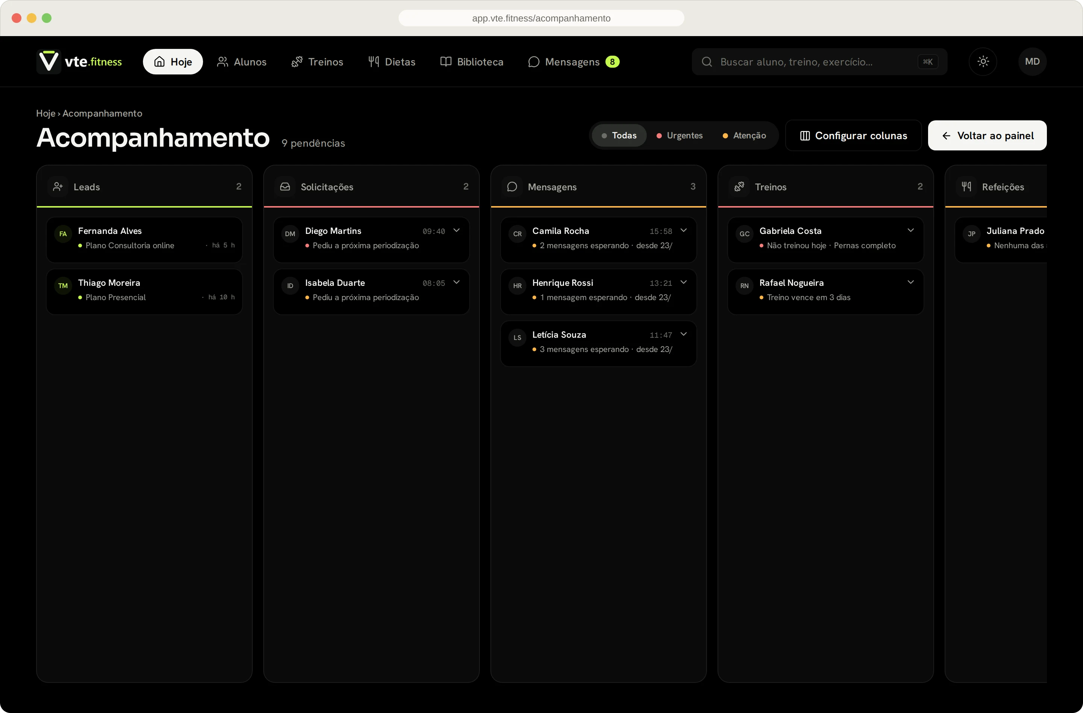Open the Treinos nav tab
1083x713 pixels.
[317, 62]
